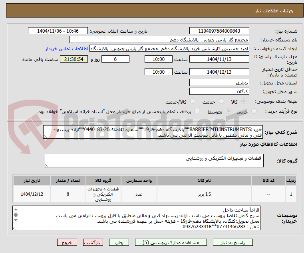304x253 pixels.
Task: Click the 'گروه کالا' column header in table
Action: (103, 180)
